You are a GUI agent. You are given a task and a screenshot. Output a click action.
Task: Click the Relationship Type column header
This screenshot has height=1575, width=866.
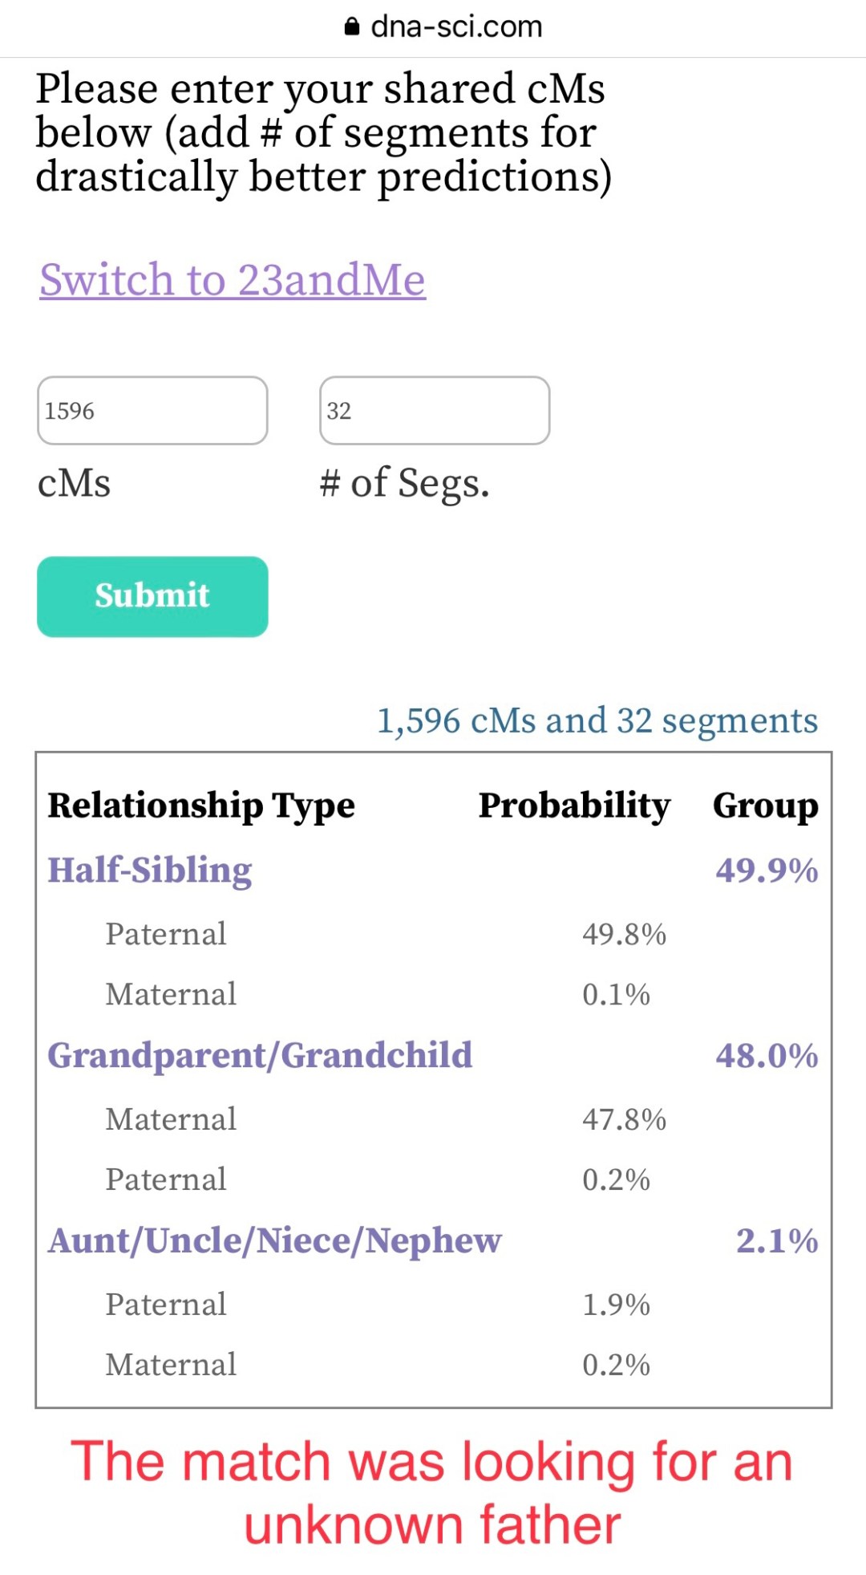pyautogui.click(x=201, y=805)
